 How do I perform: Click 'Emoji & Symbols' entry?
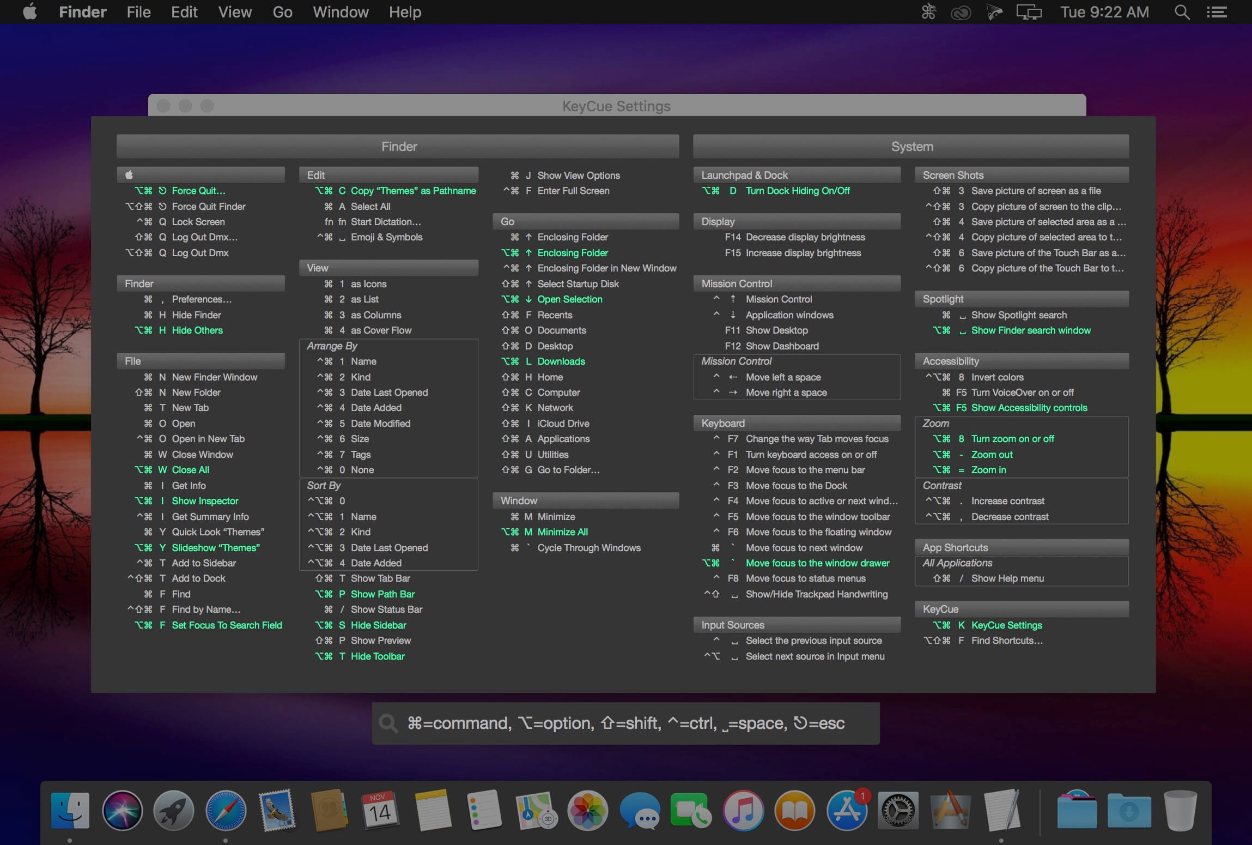[387, 237]
